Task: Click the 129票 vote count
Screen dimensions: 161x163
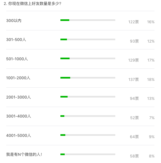Action: (134, 60)
